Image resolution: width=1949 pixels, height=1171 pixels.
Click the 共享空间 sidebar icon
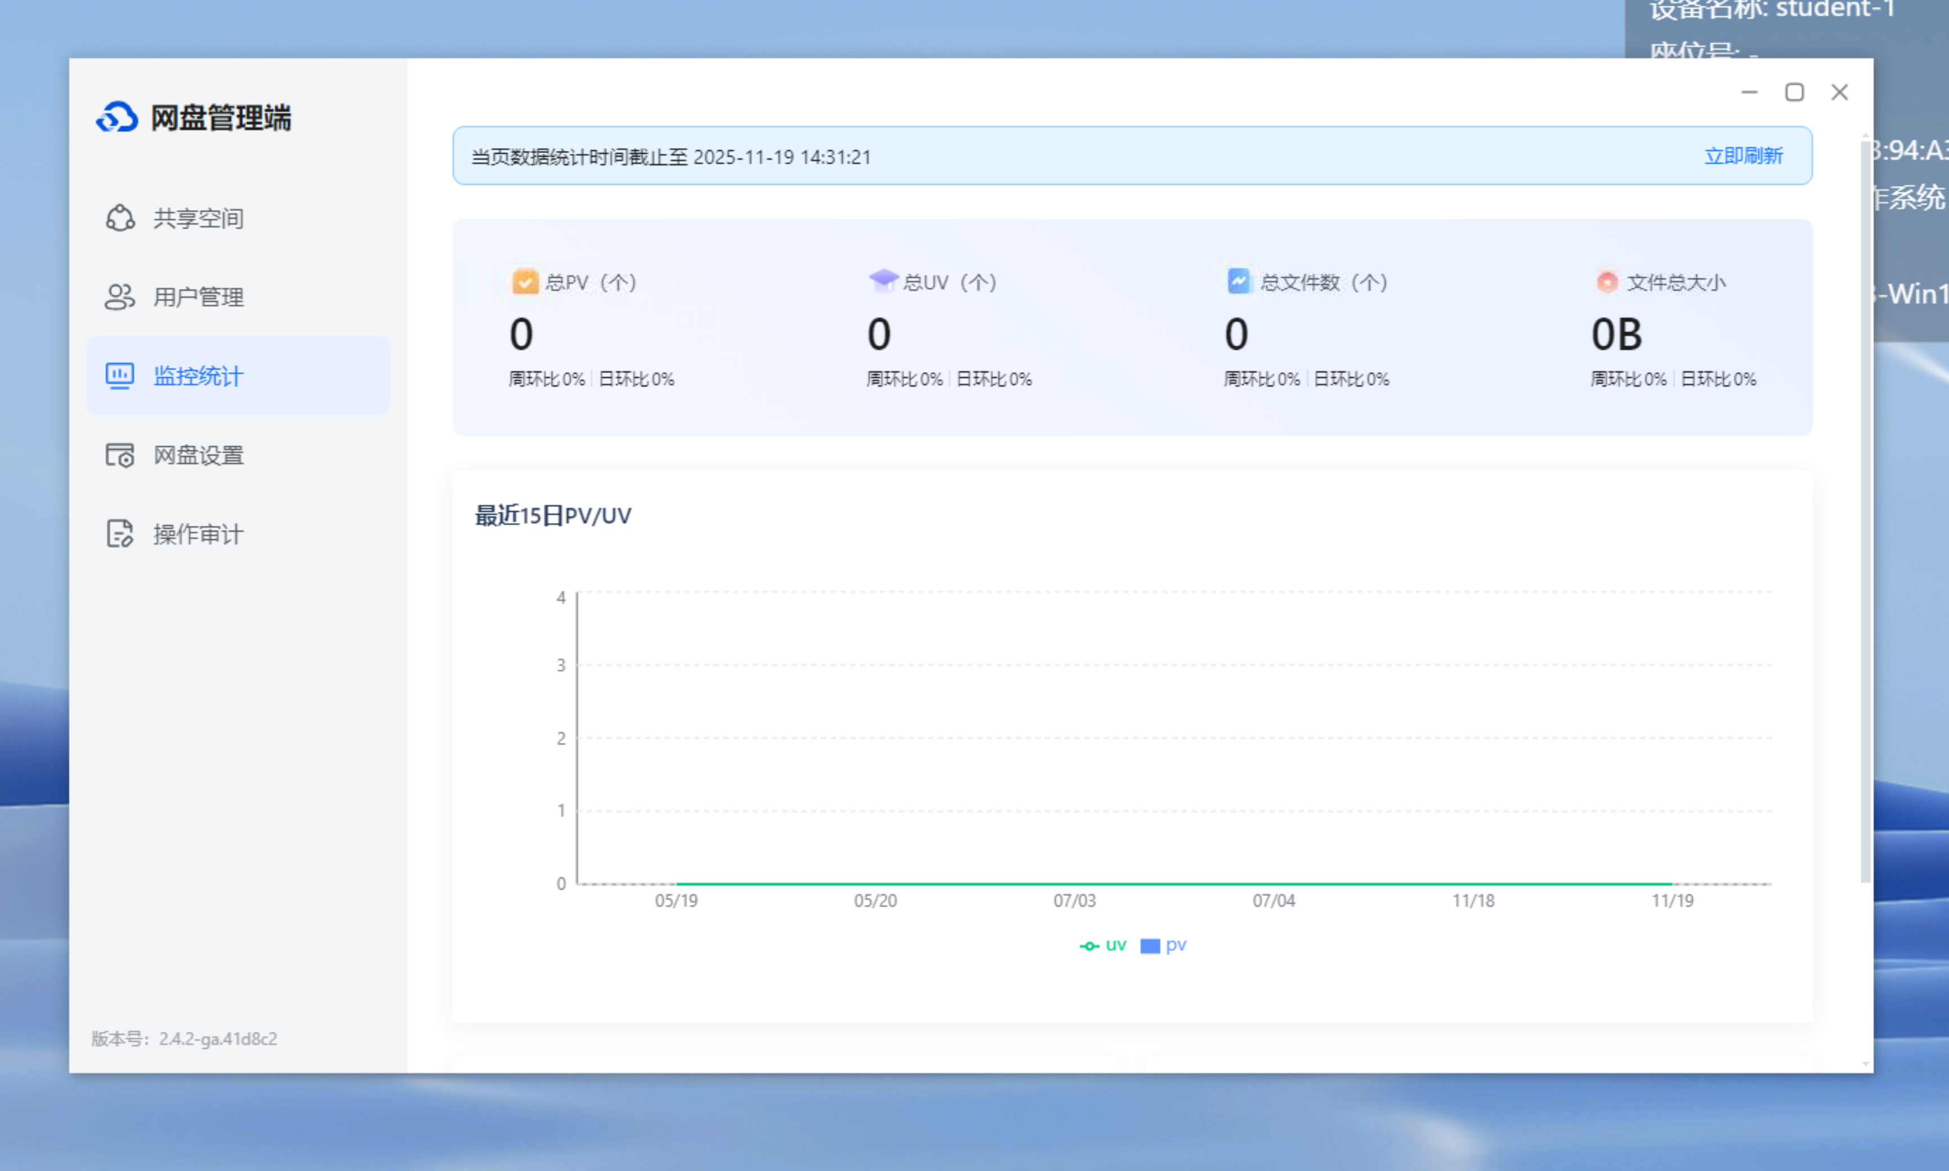click(120, 218)
